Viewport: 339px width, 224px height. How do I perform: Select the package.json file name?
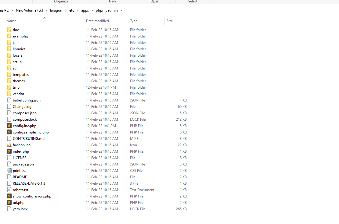[x=23, y=164]
